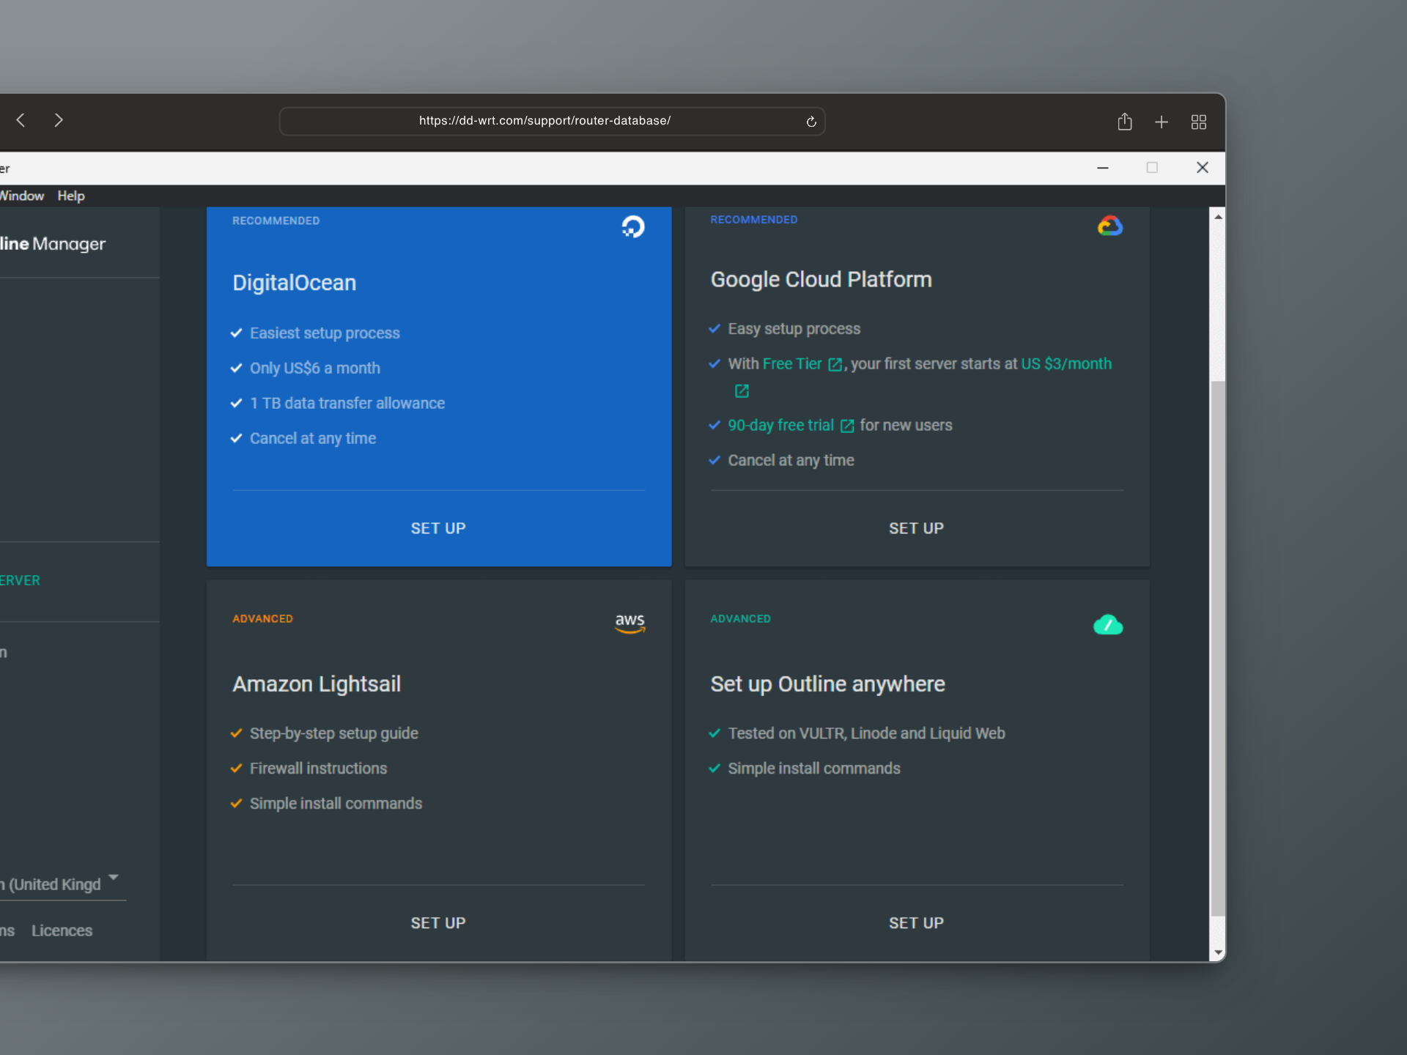Open the Help menu
1407x1055 pixels.
71,196
